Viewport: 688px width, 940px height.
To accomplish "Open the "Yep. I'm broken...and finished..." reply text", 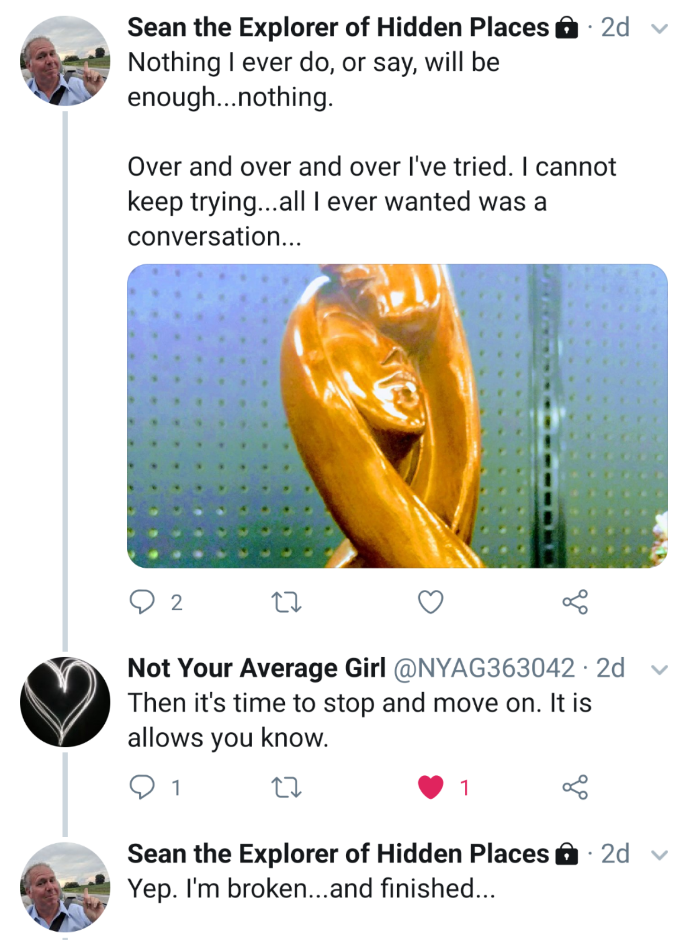I will pos(311,889).
